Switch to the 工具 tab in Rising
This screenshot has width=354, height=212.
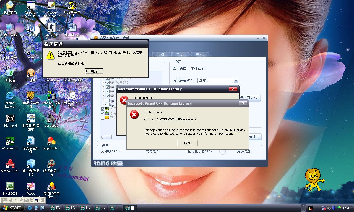[180, 54]
